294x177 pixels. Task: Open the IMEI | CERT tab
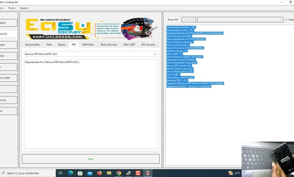pos(129,44)
